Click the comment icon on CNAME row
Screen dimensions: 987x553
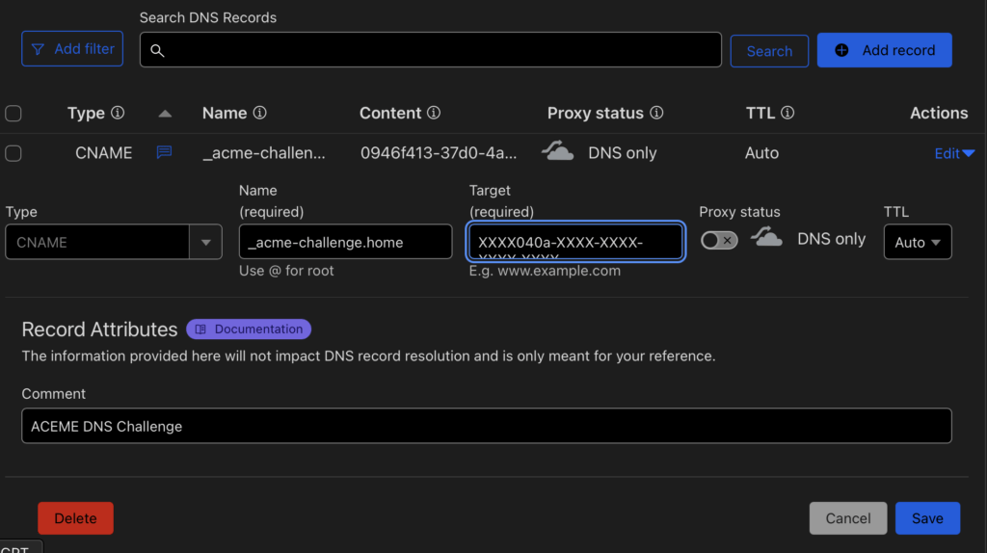[x=164, y=152]
